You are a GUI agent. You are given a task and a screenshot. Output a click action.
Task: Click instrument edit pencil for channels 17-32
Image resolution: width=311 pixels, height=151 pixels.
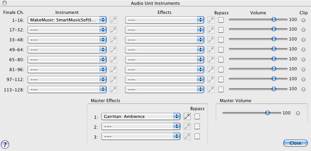[113, 30]
